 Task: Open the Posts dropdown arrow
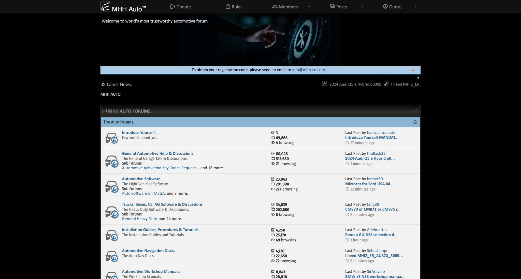(x=362, y=6)
